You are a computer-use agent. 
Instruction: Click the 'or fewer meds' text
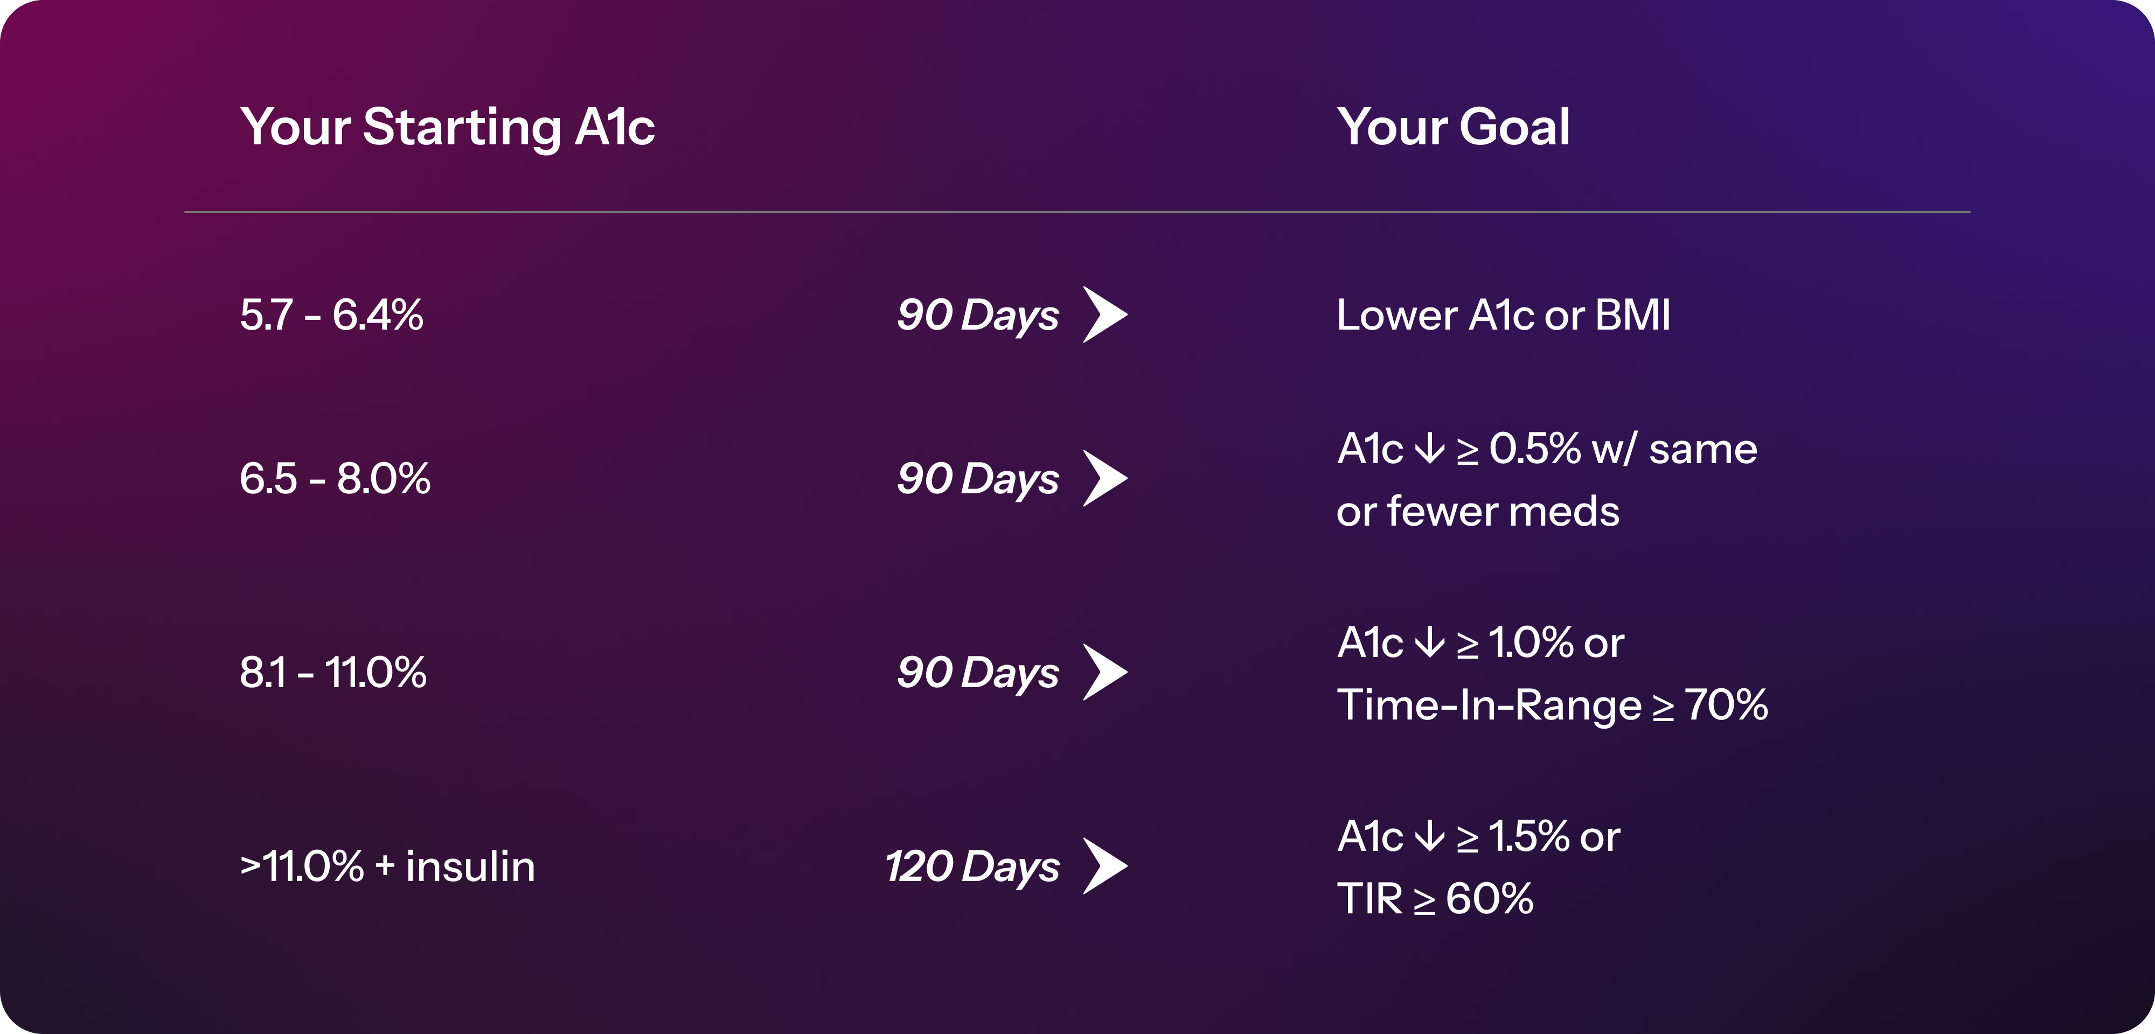(1477, 511)
